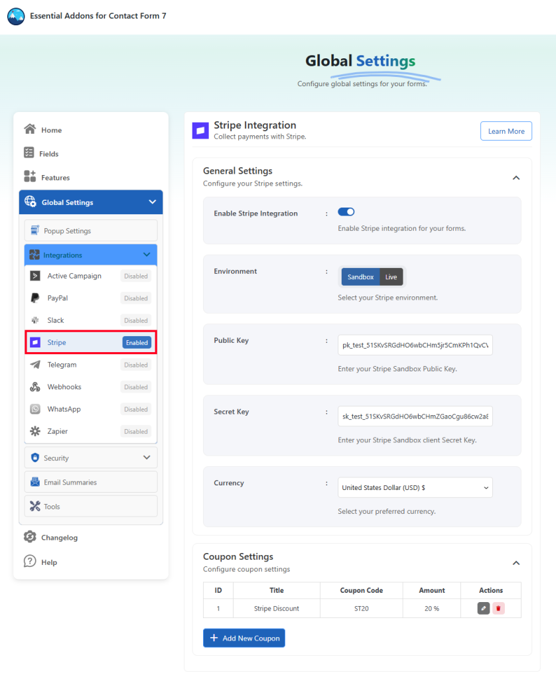
Task: Click the Features grid-plus icon
Action: (30, 176)
